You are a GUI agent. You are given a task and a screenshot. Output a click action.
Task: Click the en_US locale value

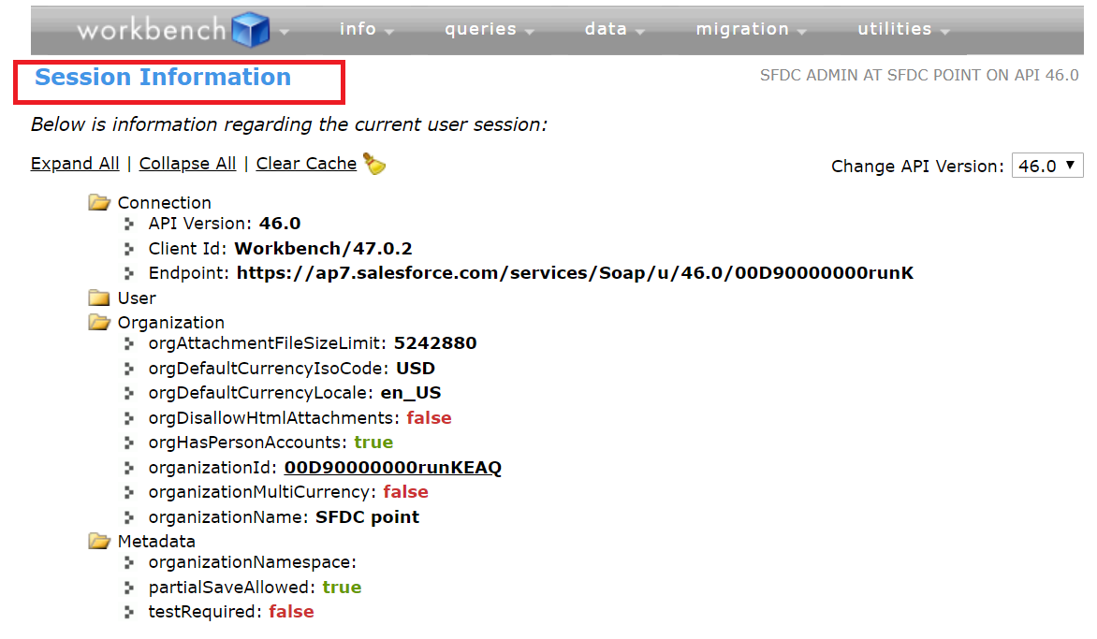click(x=411, y=393)
